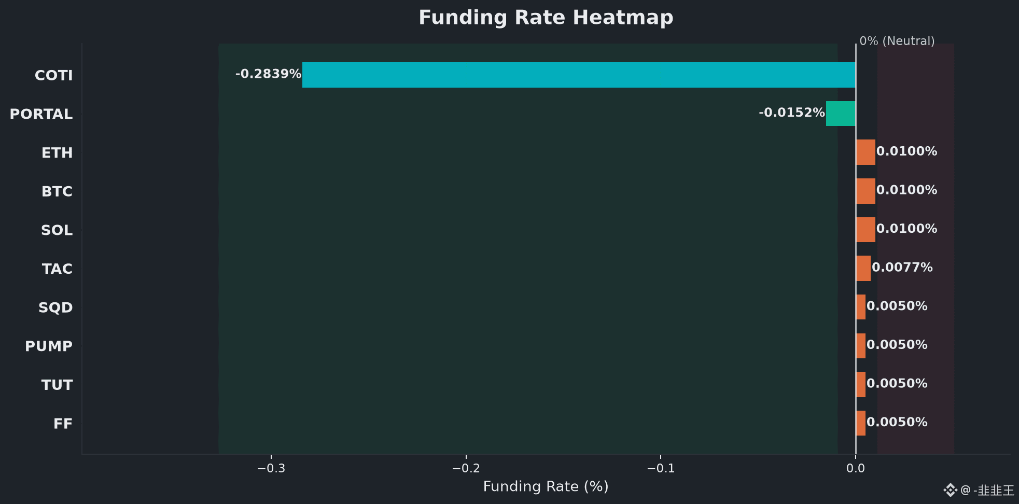This screenshot has width=1019, height=504.
Task: Click the ETH row label
Action: pyautogui.click(x=57, y=153)
